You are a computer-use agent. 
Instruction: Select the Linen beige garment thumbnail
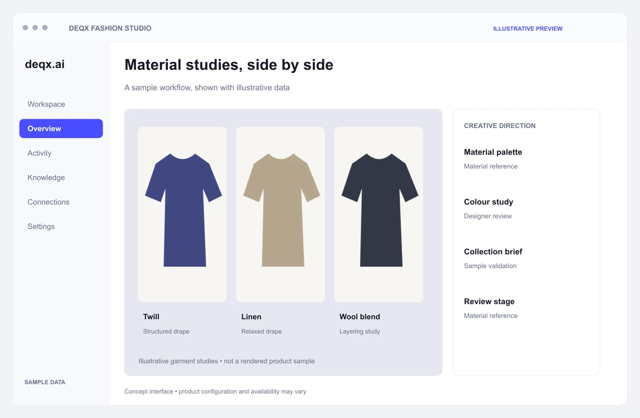point(280,214)
